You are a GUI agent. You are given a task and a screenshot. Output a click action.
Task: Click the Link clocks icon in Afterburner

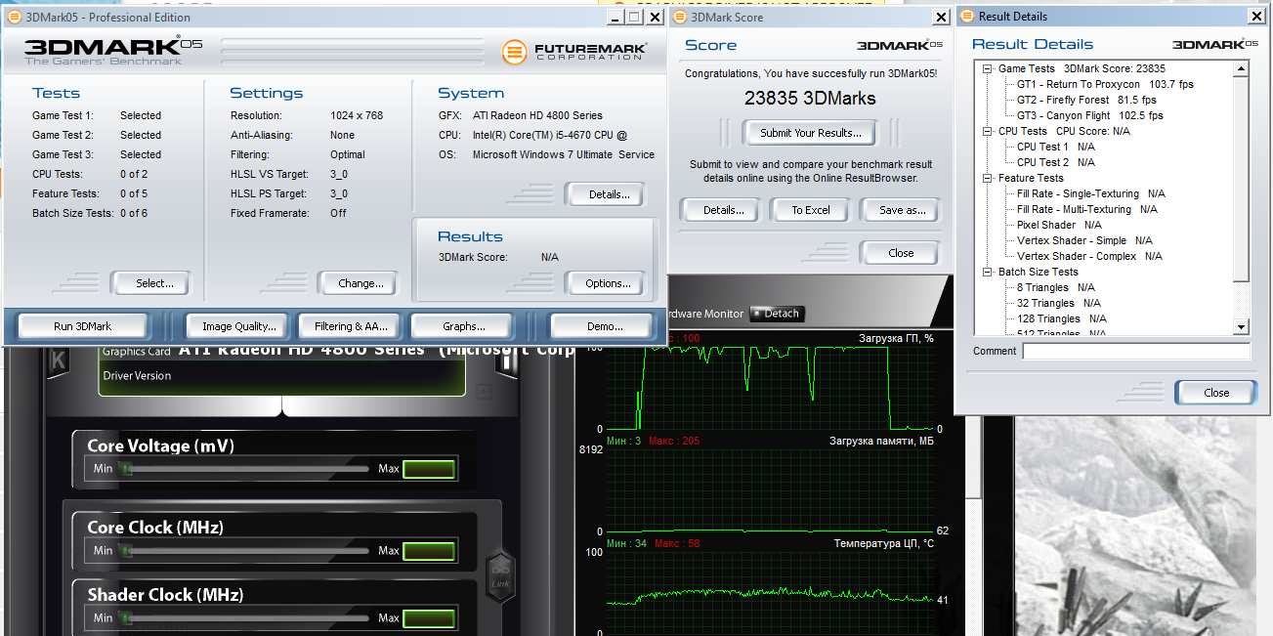click(500, 576)
